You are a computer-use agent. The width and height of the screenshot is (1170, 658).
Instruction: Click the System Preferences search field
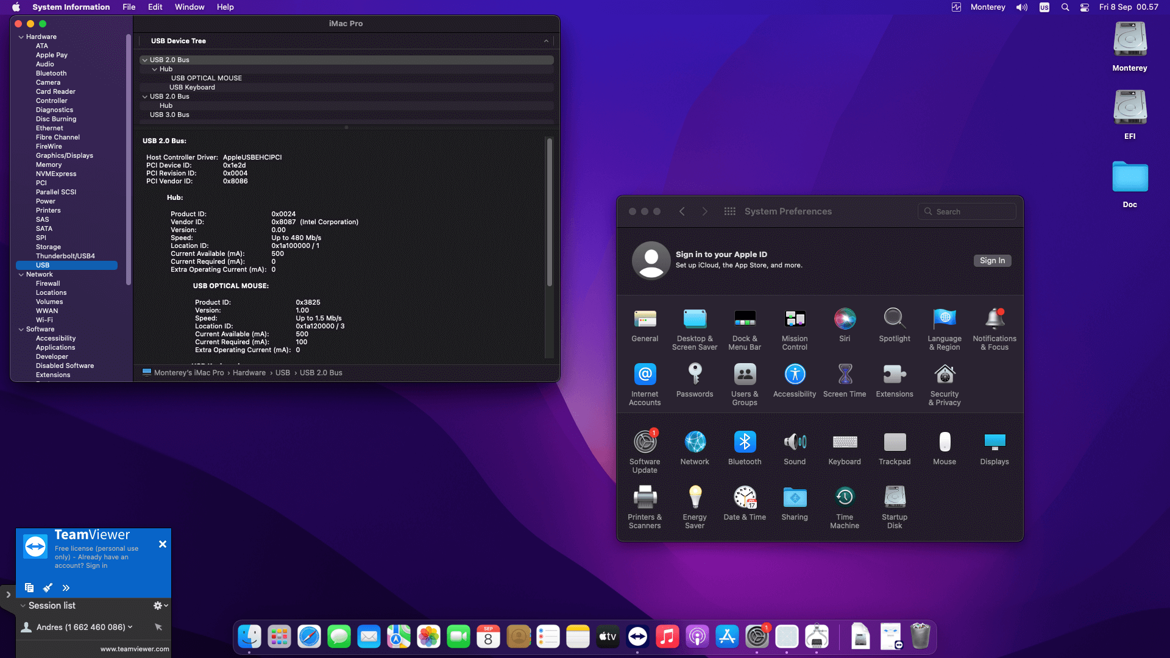point(967,211)
